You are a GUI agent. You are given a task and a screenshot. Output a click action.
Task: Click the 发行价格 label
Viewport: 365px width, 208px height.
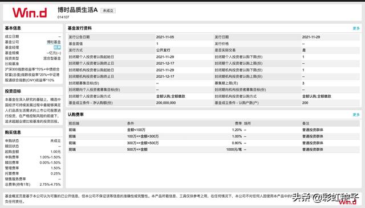tap(222, 44)
